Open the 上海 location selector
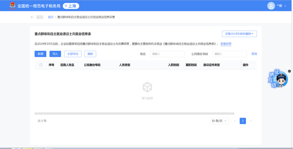 [71, 6]
